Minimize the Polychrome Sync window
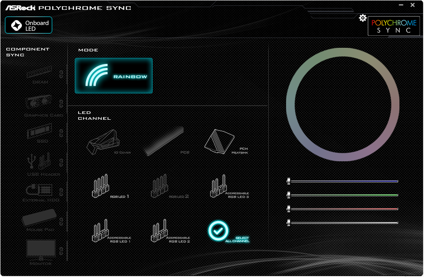Viewport: 424px width, 277px height. pyautogui.click(x=401, y=5)
